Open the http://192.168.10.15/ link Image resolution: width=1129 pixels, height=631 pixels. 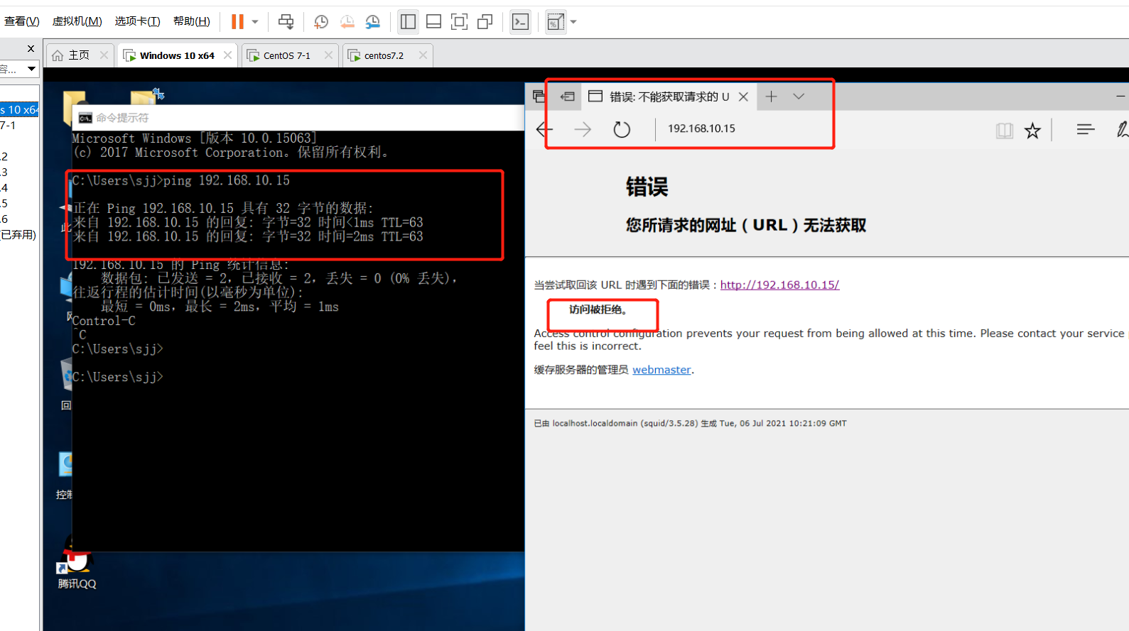(779, 285)
